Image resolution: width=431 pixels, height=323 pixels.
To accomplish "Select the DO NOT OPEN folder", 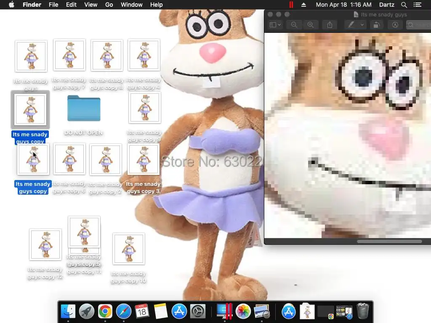I will 84,108.
